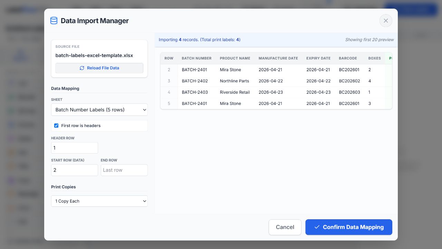Image resolution: width=442 pixels, height=249 pixels.
Task: Click expiry date 2026-04-22
Action: pyautogui.click(x=318, y=81)
